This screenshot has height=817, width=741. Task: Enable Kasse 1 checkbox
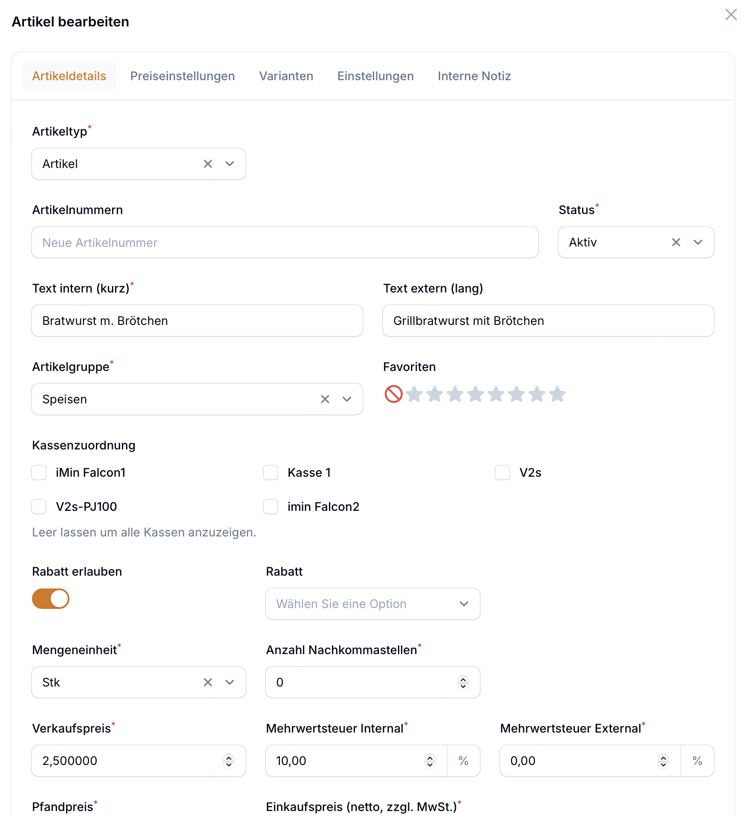[x=271, y=472]
